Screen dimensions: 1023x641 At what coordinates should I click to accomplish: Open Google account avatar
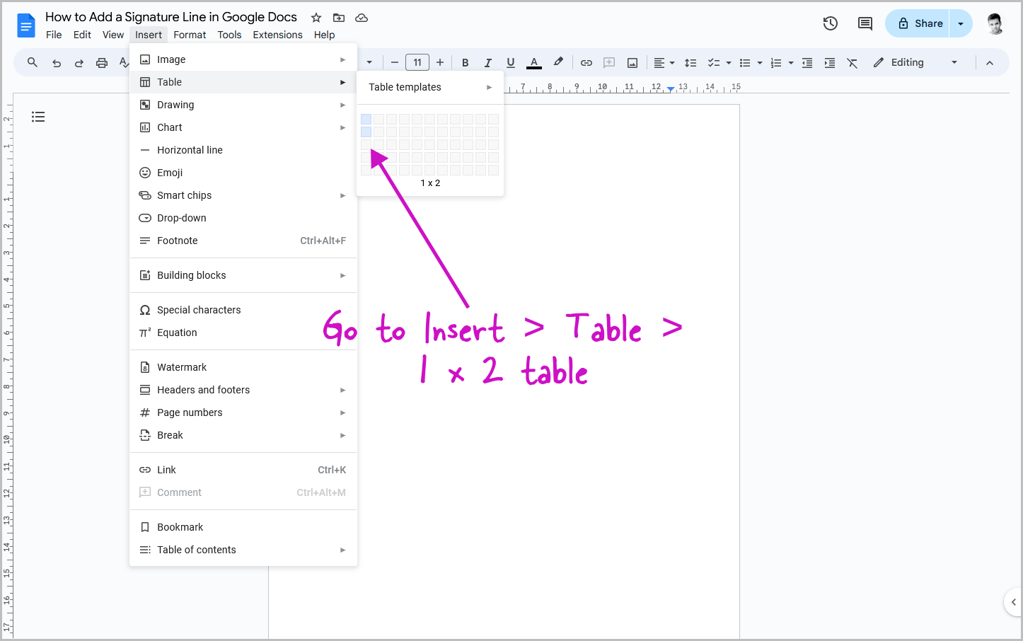coord(995,24)
